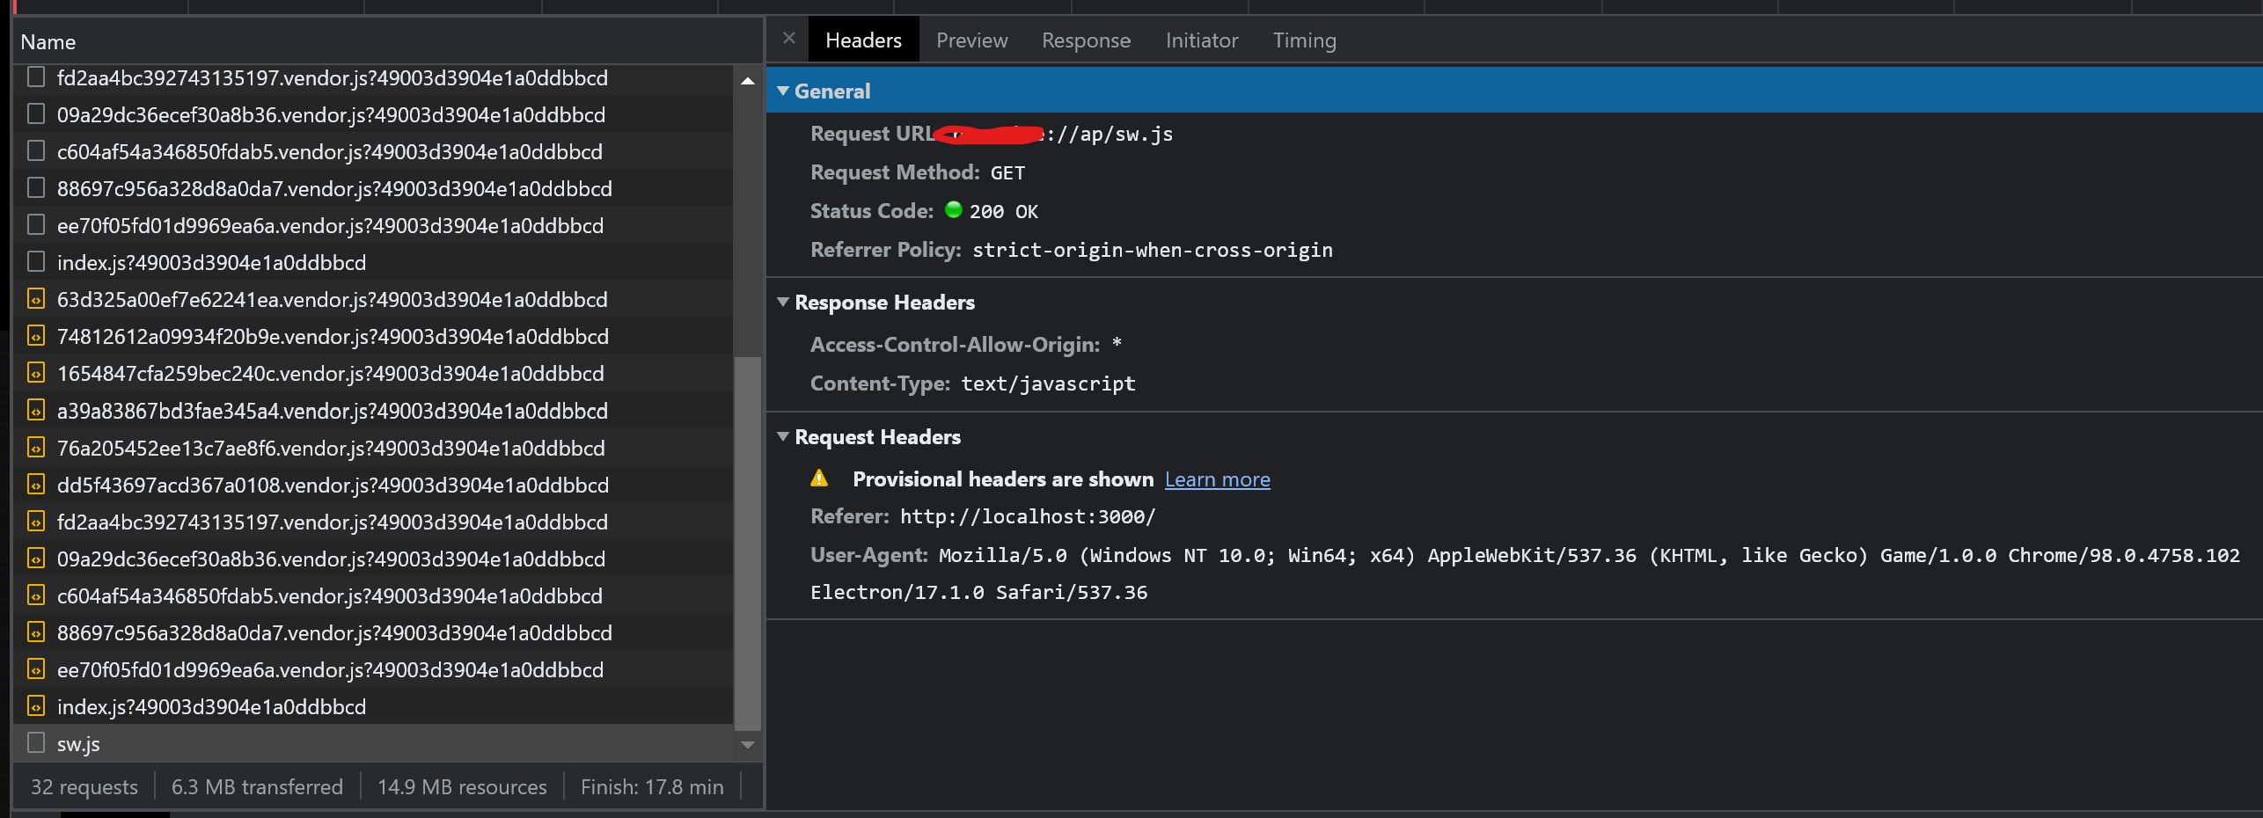2263x818 pixels.
Task: Collapse the General section
Action: pyautogui.click(x=783, y=90)
